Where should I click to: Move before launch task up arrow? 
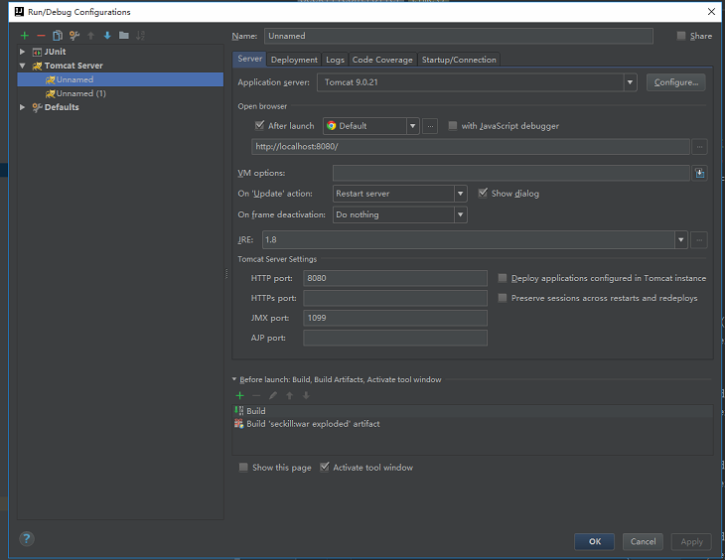tap(289, 395)
